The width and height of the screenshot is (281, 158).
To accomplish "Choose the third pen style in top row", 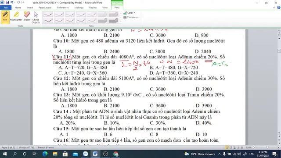I will [x=70, y=14].
